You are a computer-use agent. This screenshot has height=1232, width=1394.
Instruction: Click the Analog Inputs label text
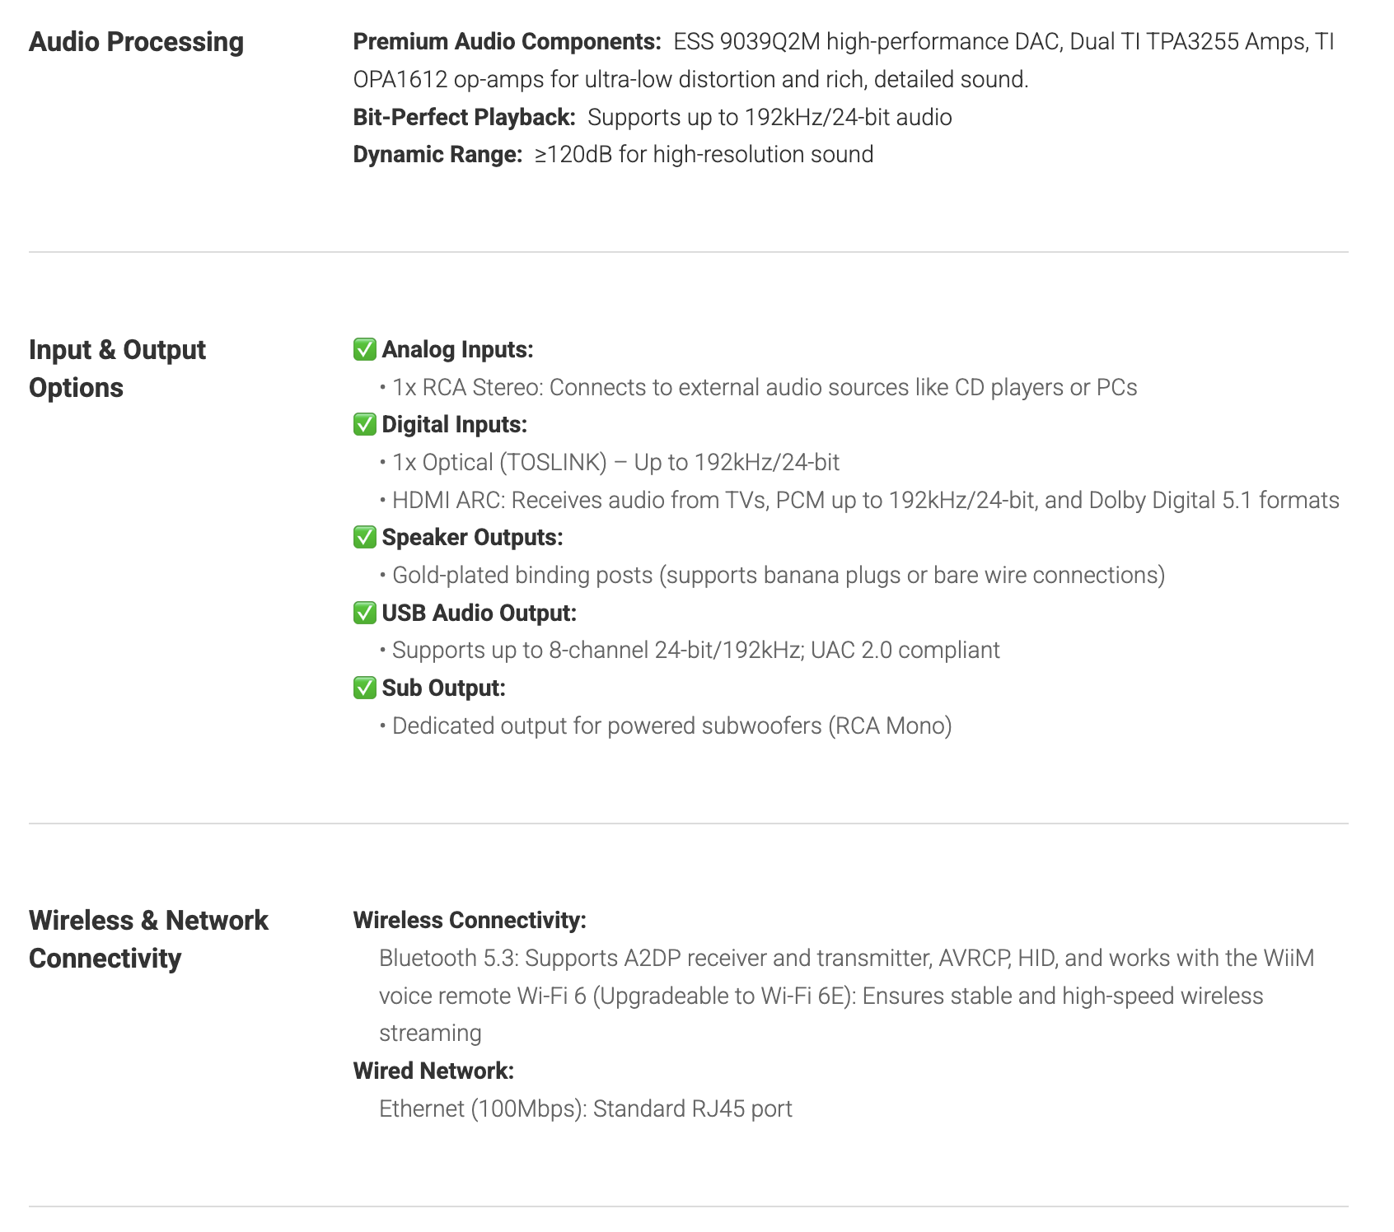pyautogui.click(x=457, y=350)
